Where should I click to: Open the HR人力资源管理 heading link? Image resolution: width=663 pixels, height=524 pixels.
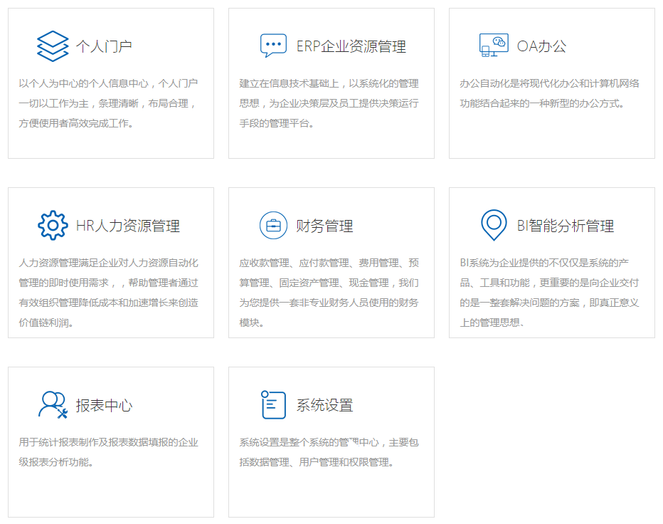click(128, 226)
